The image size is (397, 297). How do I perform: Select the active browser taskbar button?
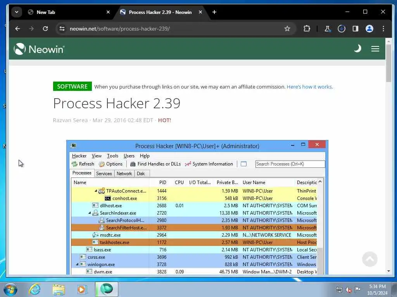click(107, 289)
